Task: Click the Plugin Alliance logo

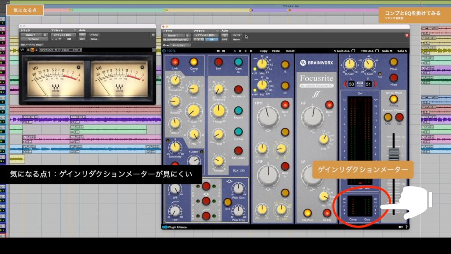Action: [x=174, y=227]
